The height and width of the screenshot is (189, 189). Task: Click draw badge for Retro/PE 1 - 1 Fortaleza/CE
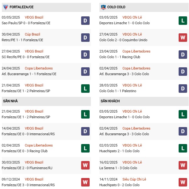(85, 38)
